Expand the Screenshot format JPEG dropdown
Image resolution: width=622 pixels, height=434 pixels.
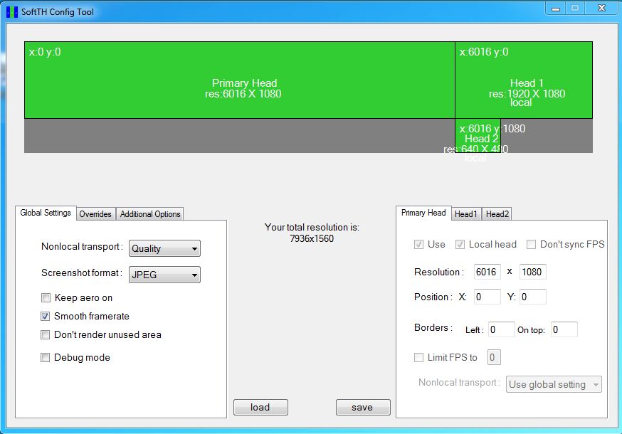point(164,275)
